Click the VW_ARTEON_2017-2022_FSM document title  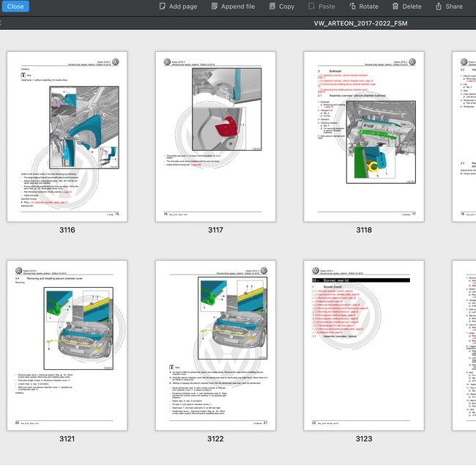(360, 24)
